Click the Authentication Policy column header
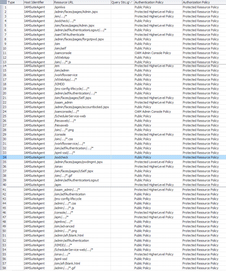Viewport: 226px width, 272px height. [x=158, y=2]
